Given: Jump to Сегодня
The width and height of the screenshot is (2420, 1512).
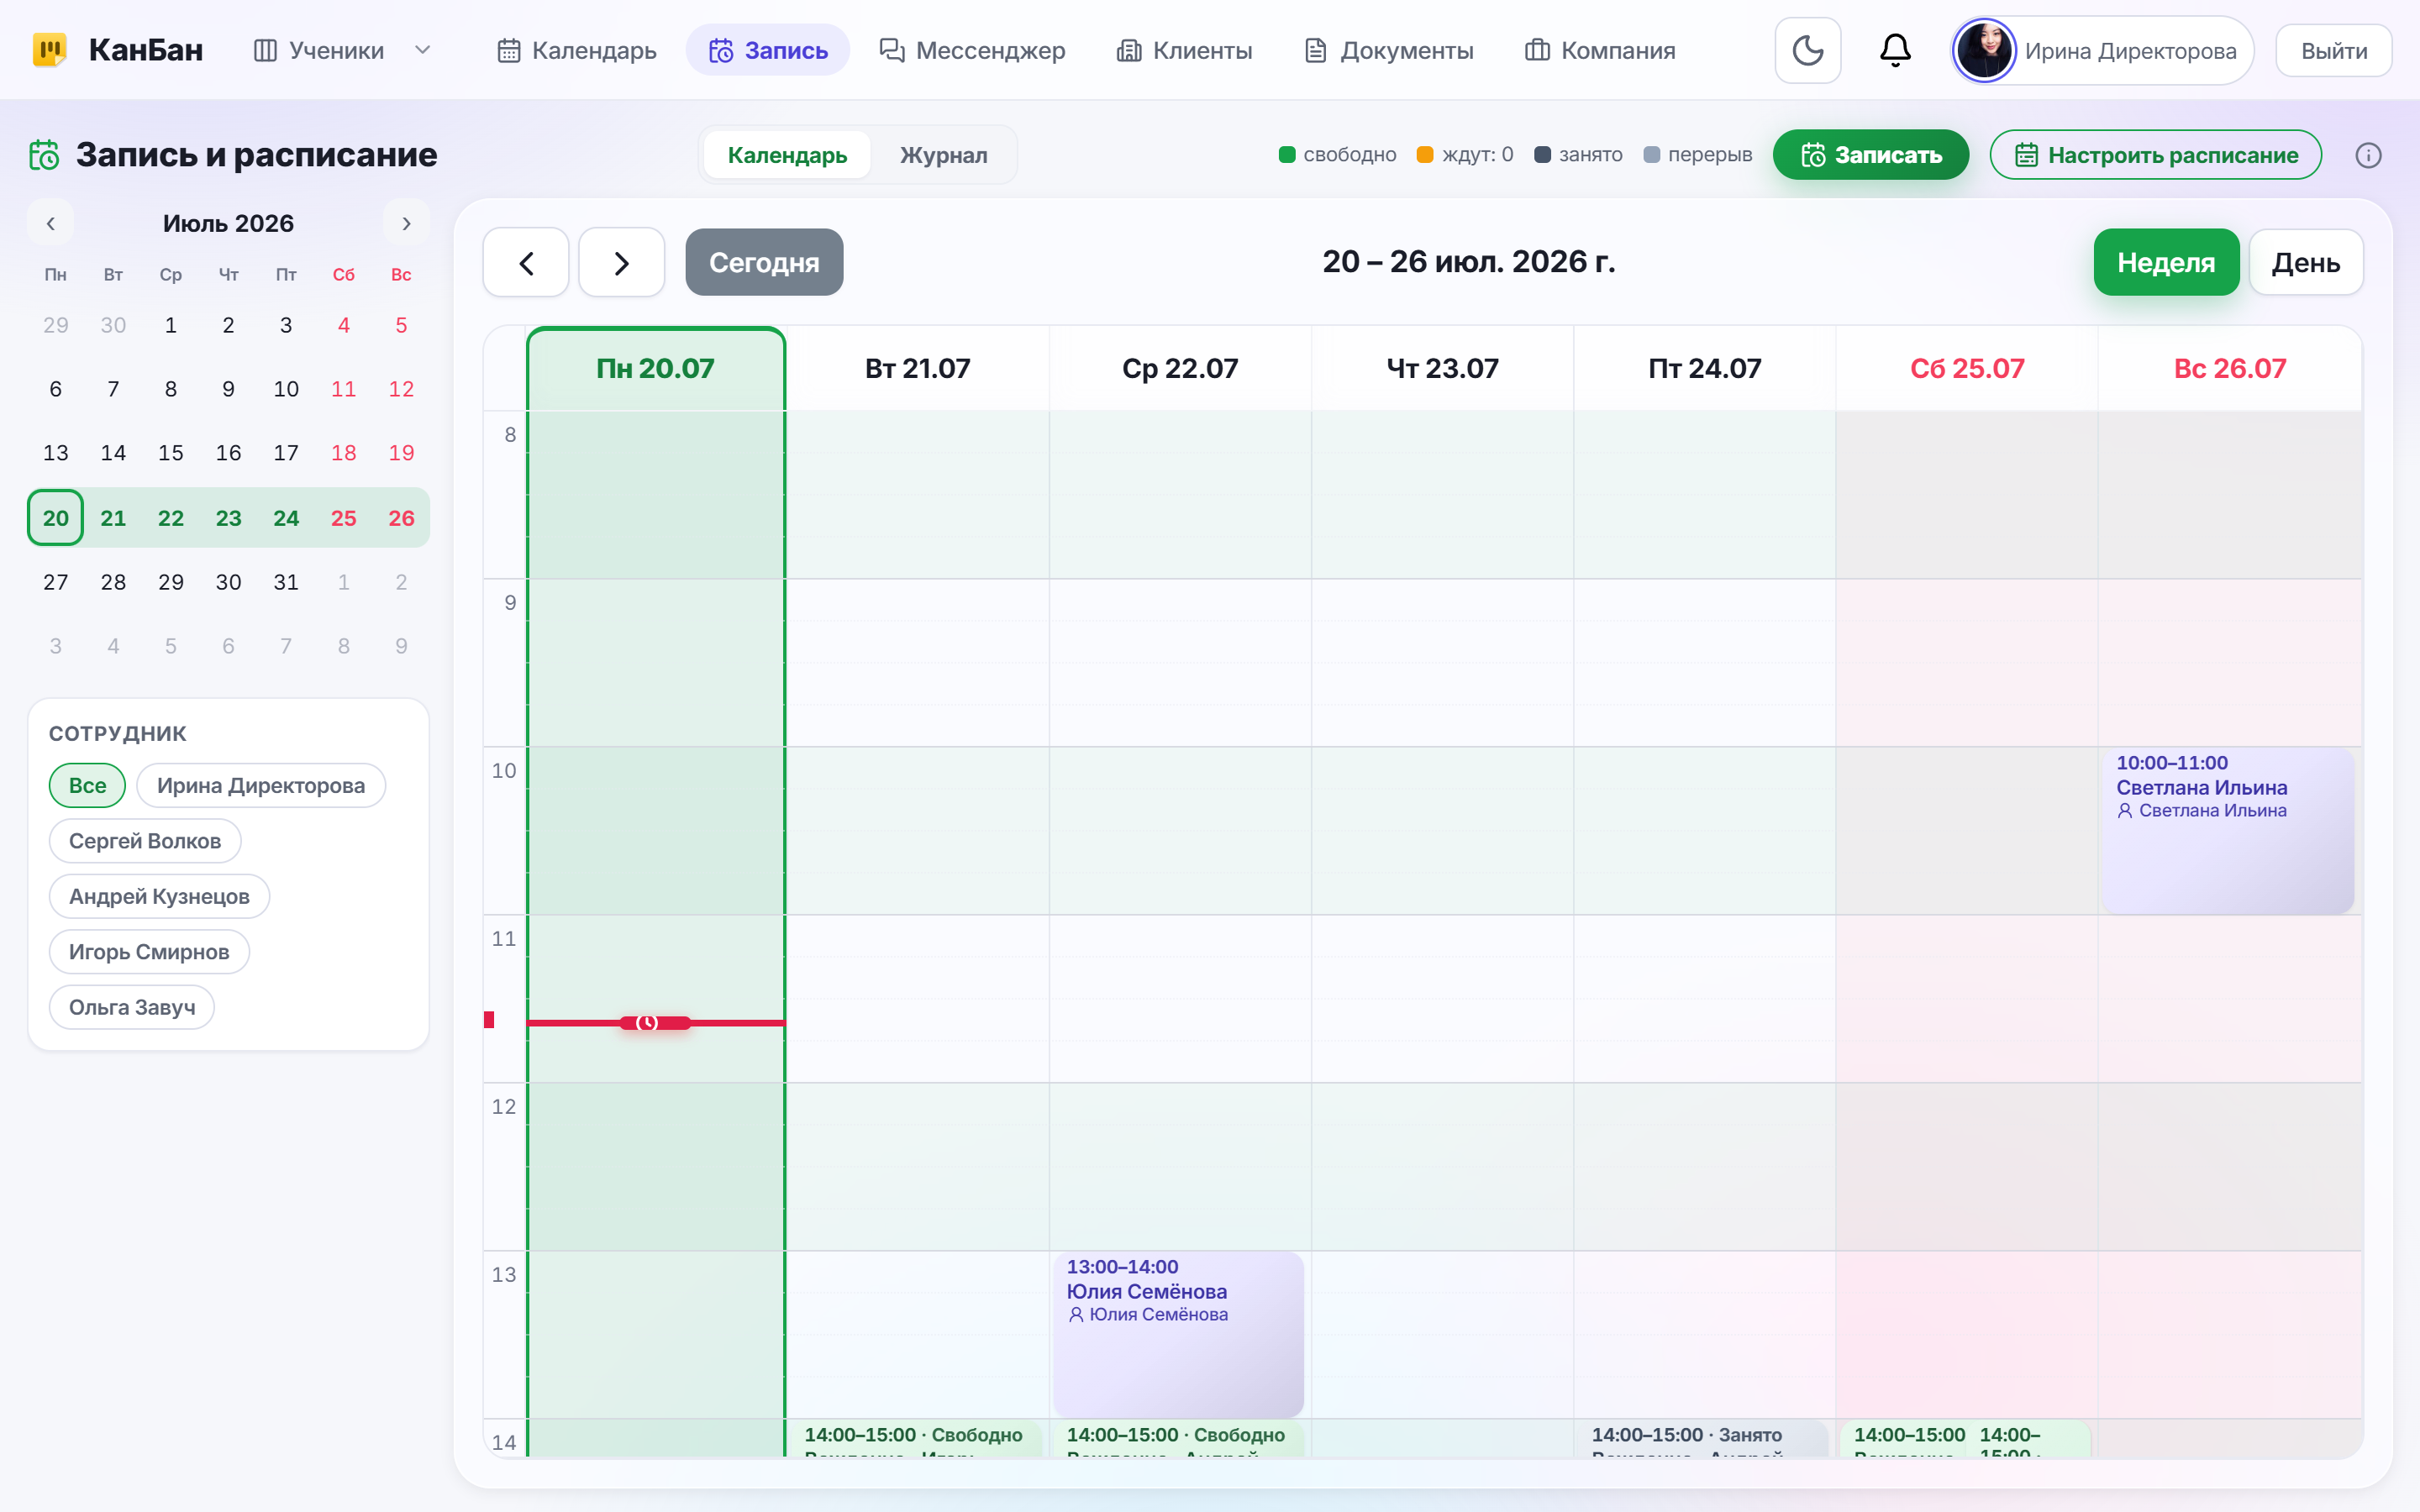Looking at the screenshot, I should coord(764,262).
